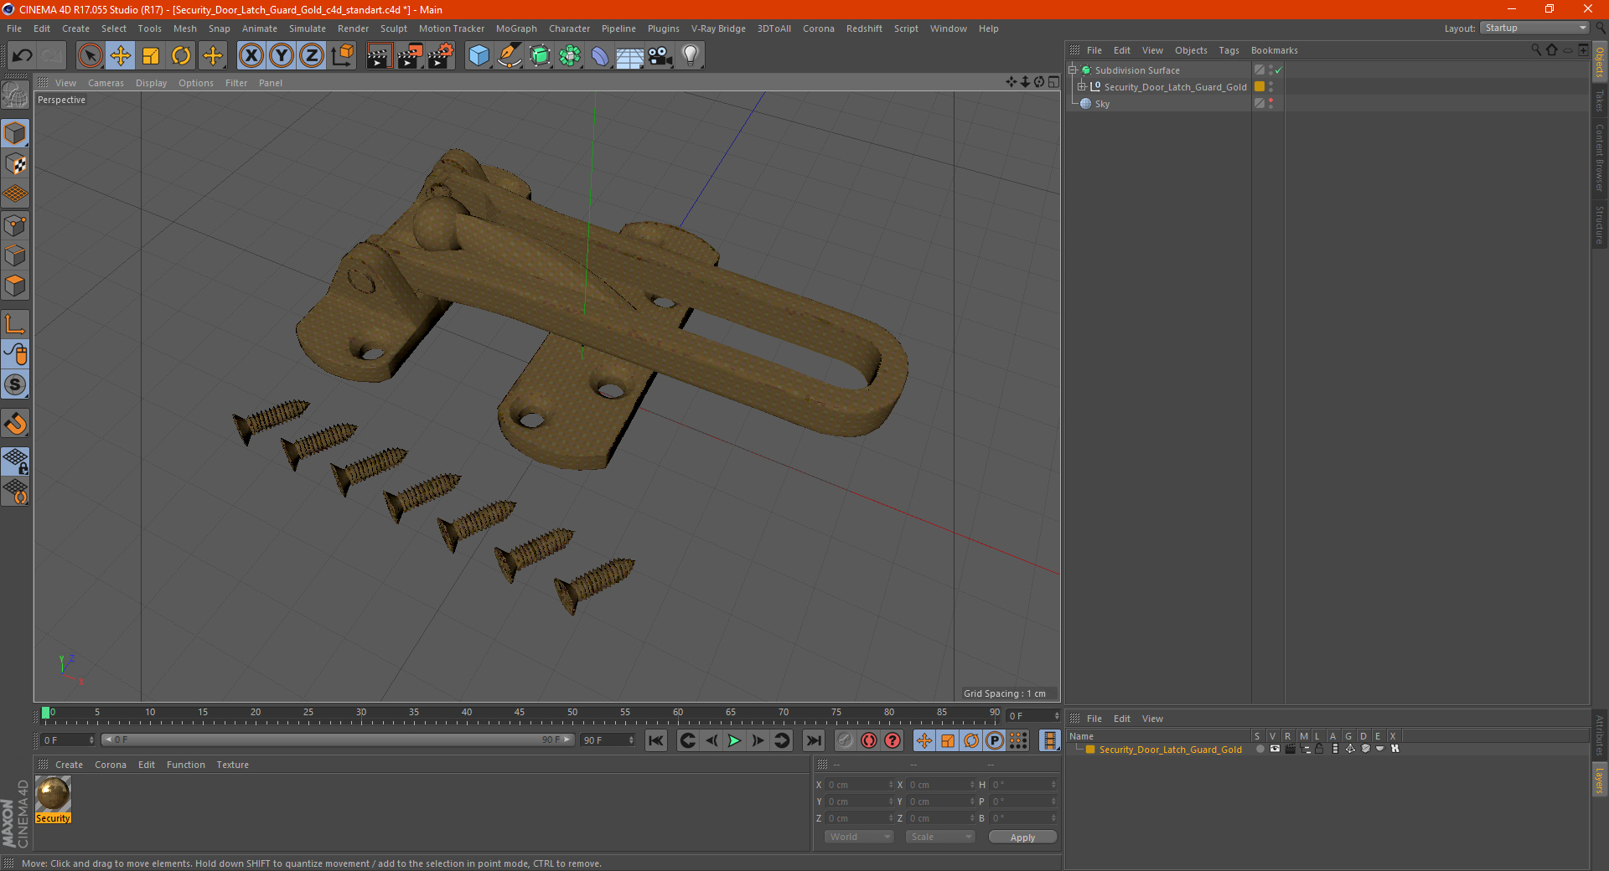
Task: Switch to Model mode
Action: pyautogui.click(x=15, y=133)
